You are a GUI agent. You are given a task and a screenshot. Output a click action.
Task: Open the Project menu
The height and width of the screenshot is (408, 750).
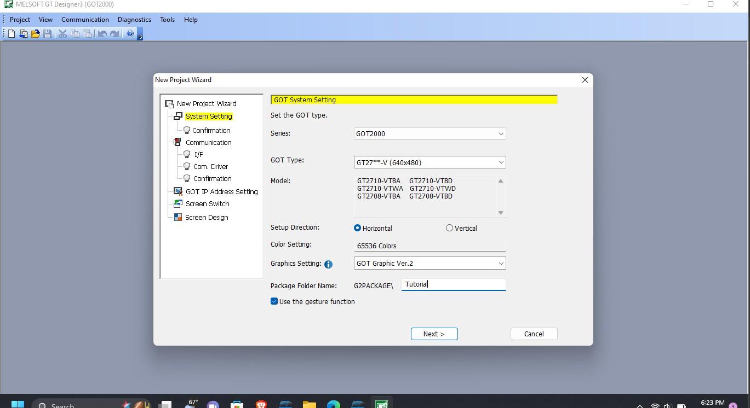click(20, 20)
